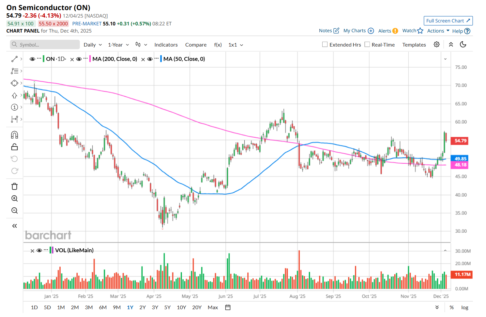Screen dimensions: 486x317
Task: Enable the Extended Hrs checkbox
Action: click(x=325, y=45)
